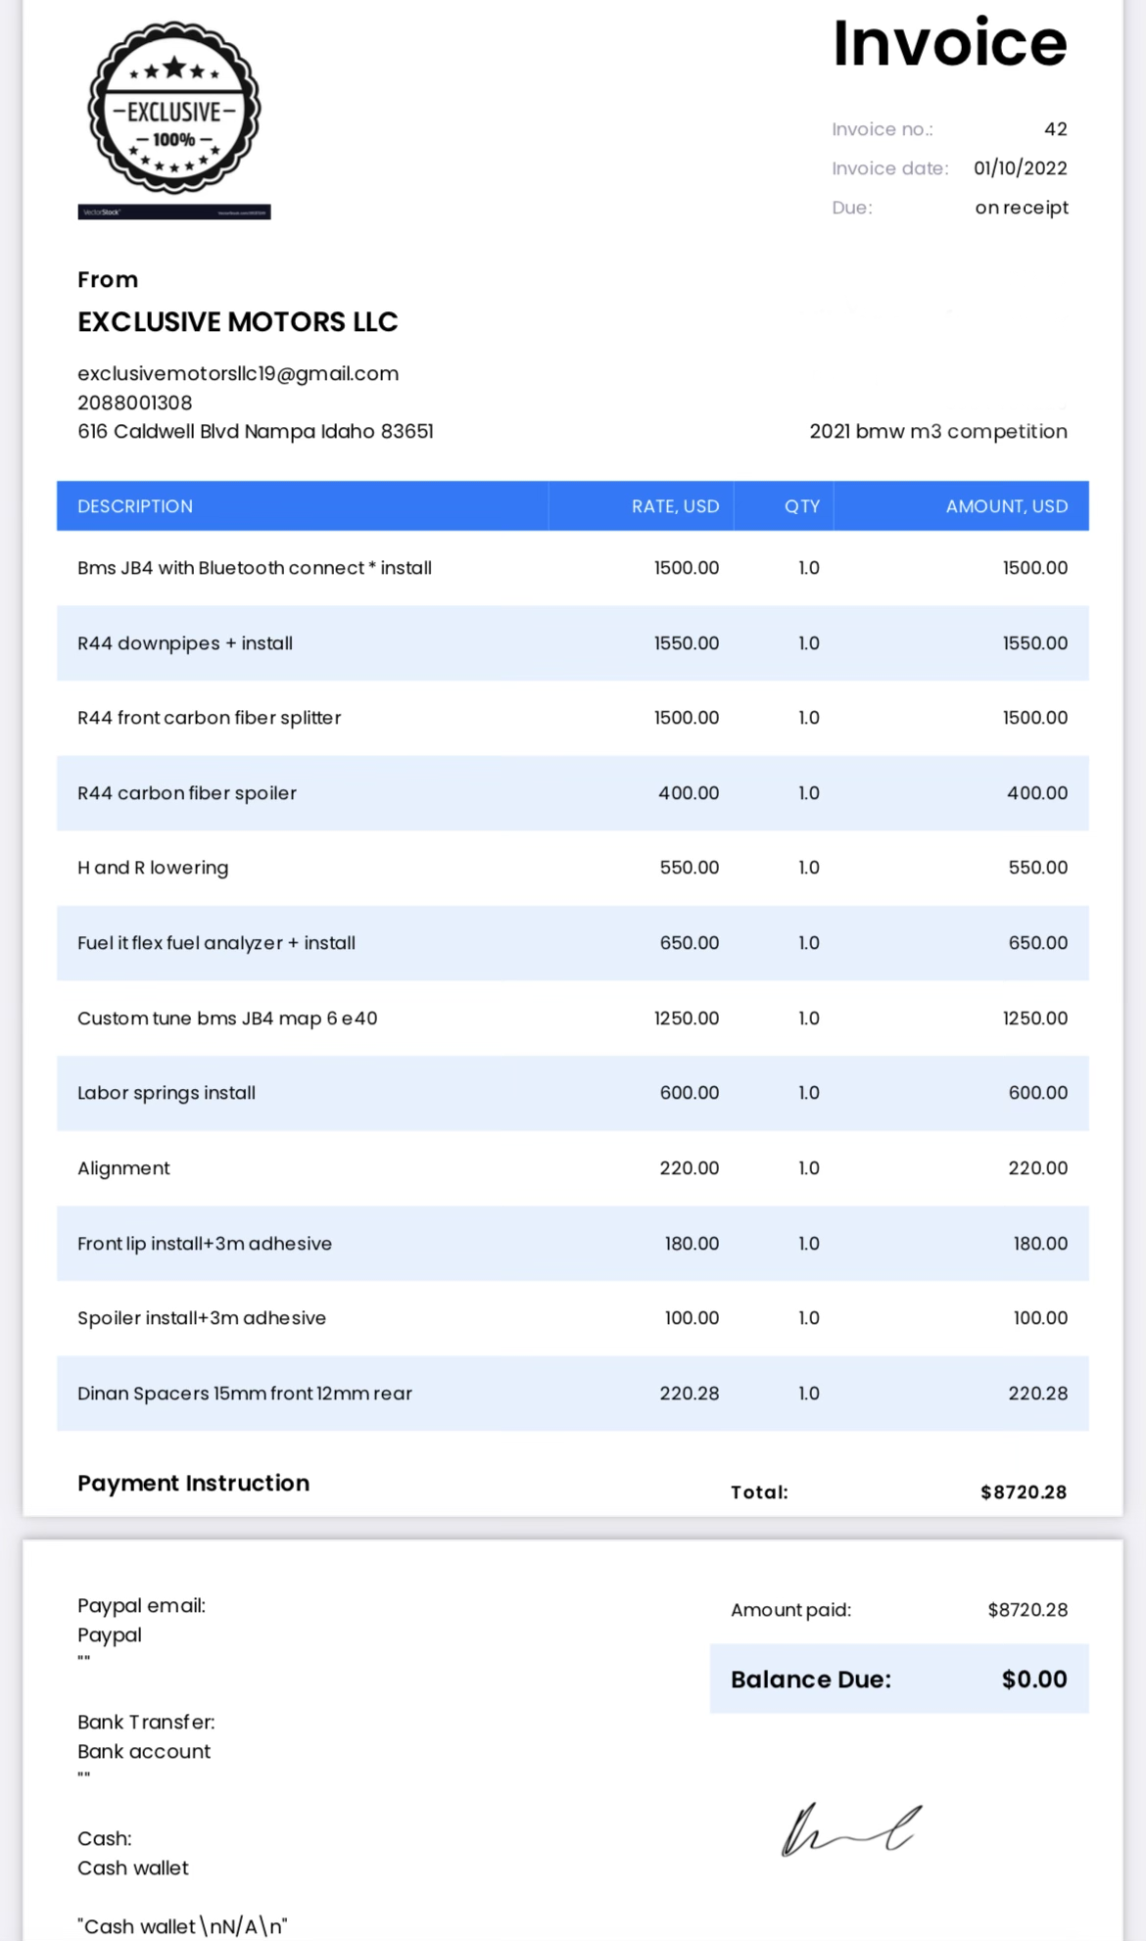Click the Alignment line item

coord(123,1168)
